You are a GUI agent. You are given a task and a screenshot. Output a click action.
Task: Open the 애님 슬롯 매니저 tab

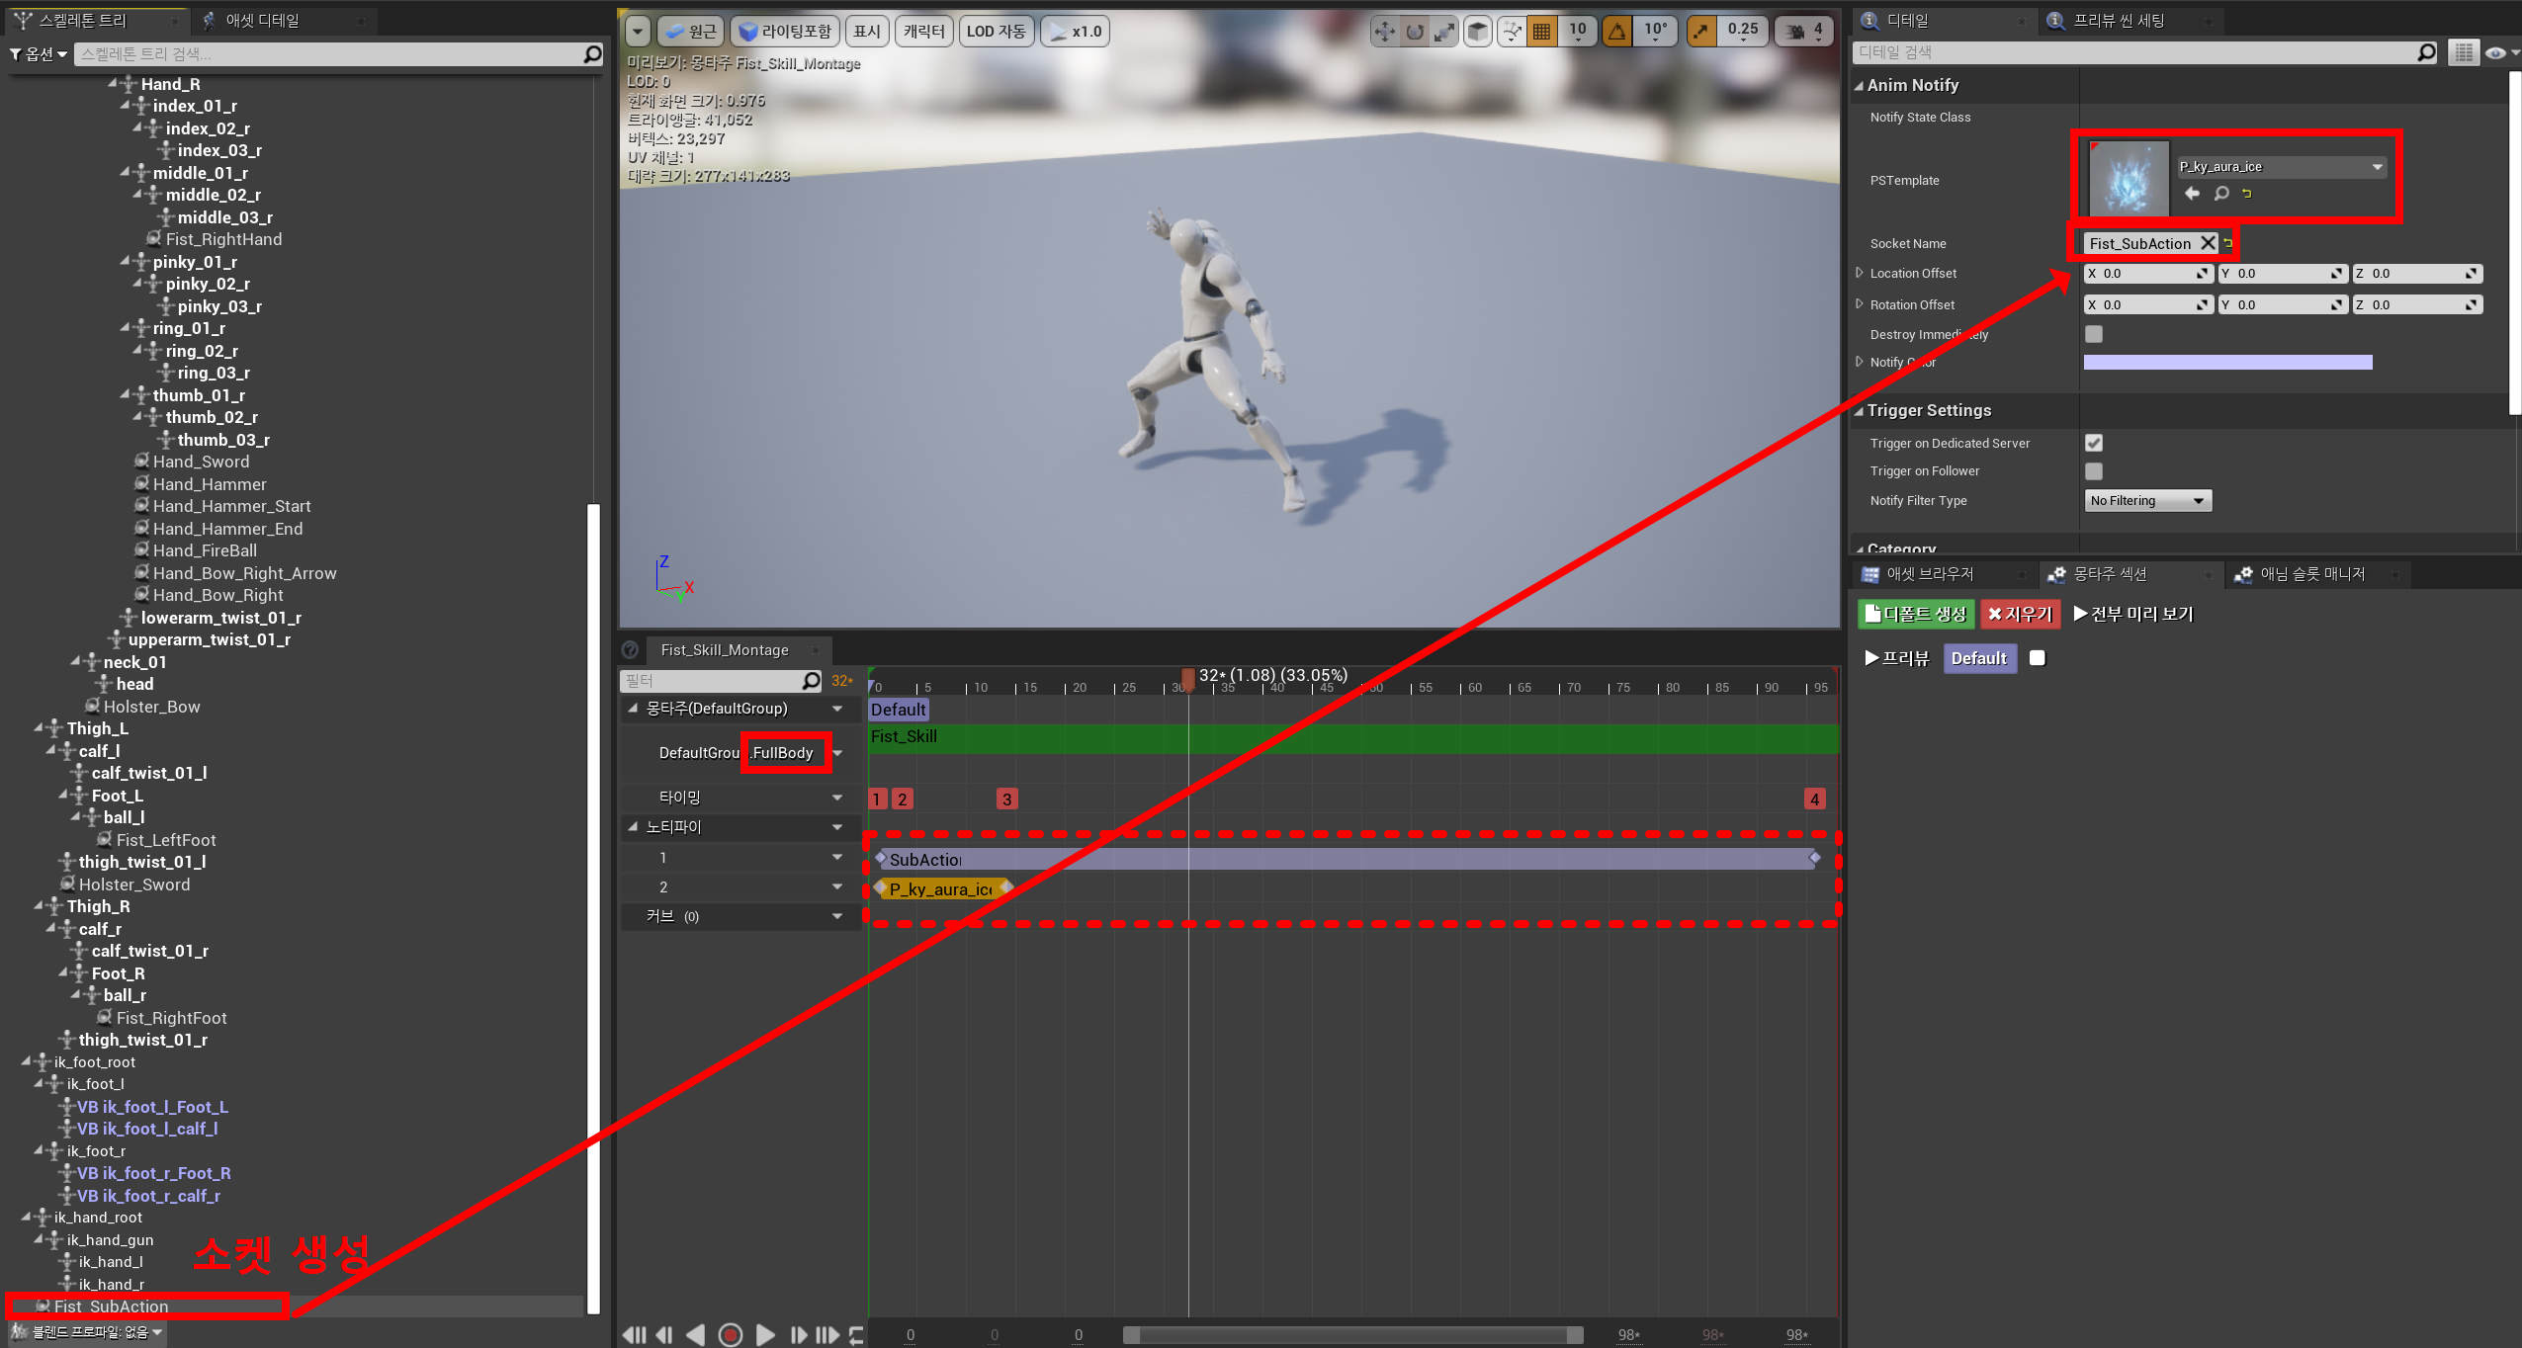[x=2312, y=574]
